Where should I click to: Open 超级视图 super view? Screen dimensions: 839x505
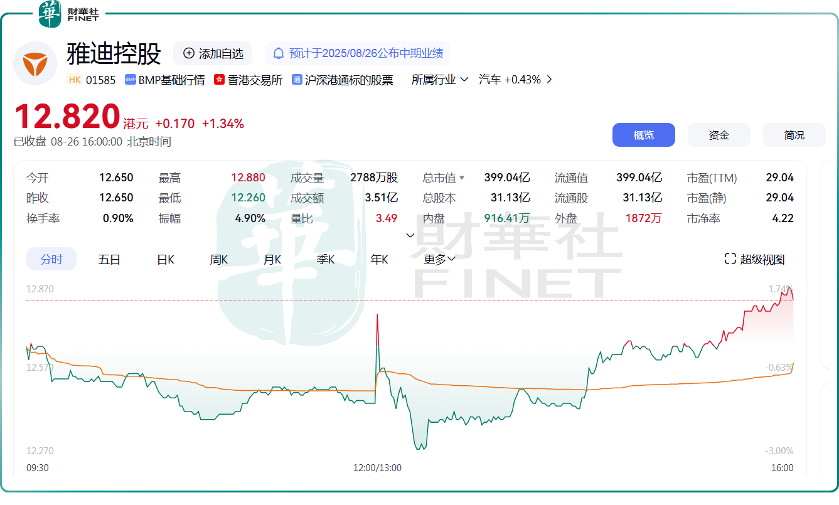[755, 259]
